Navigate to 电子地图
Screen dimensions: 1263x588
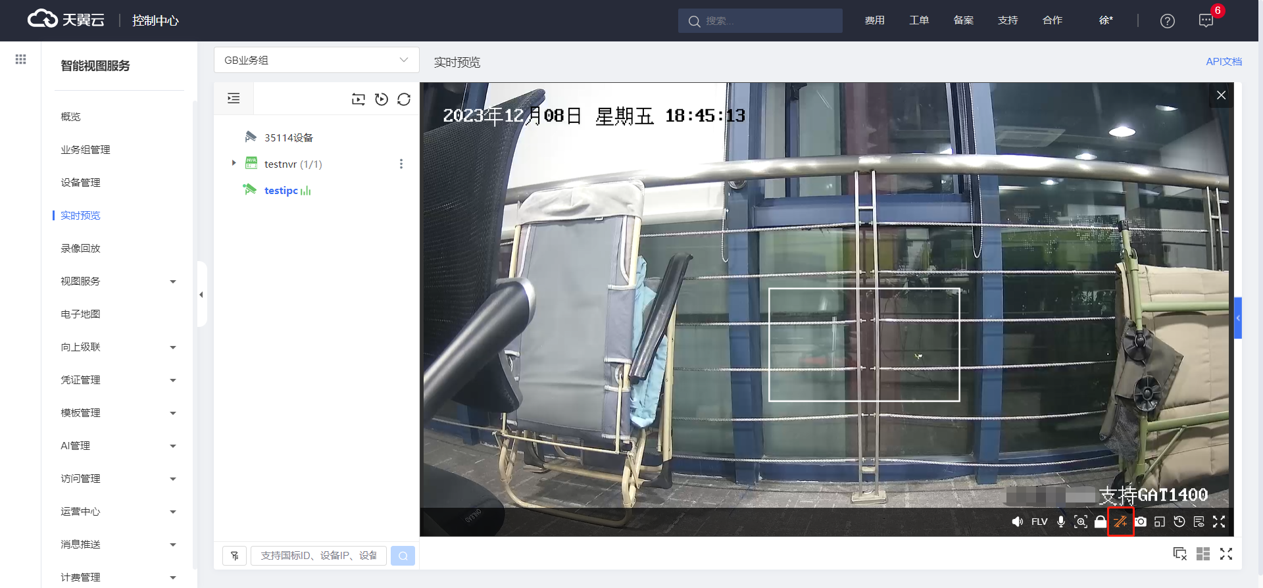[x=80, y=314]
